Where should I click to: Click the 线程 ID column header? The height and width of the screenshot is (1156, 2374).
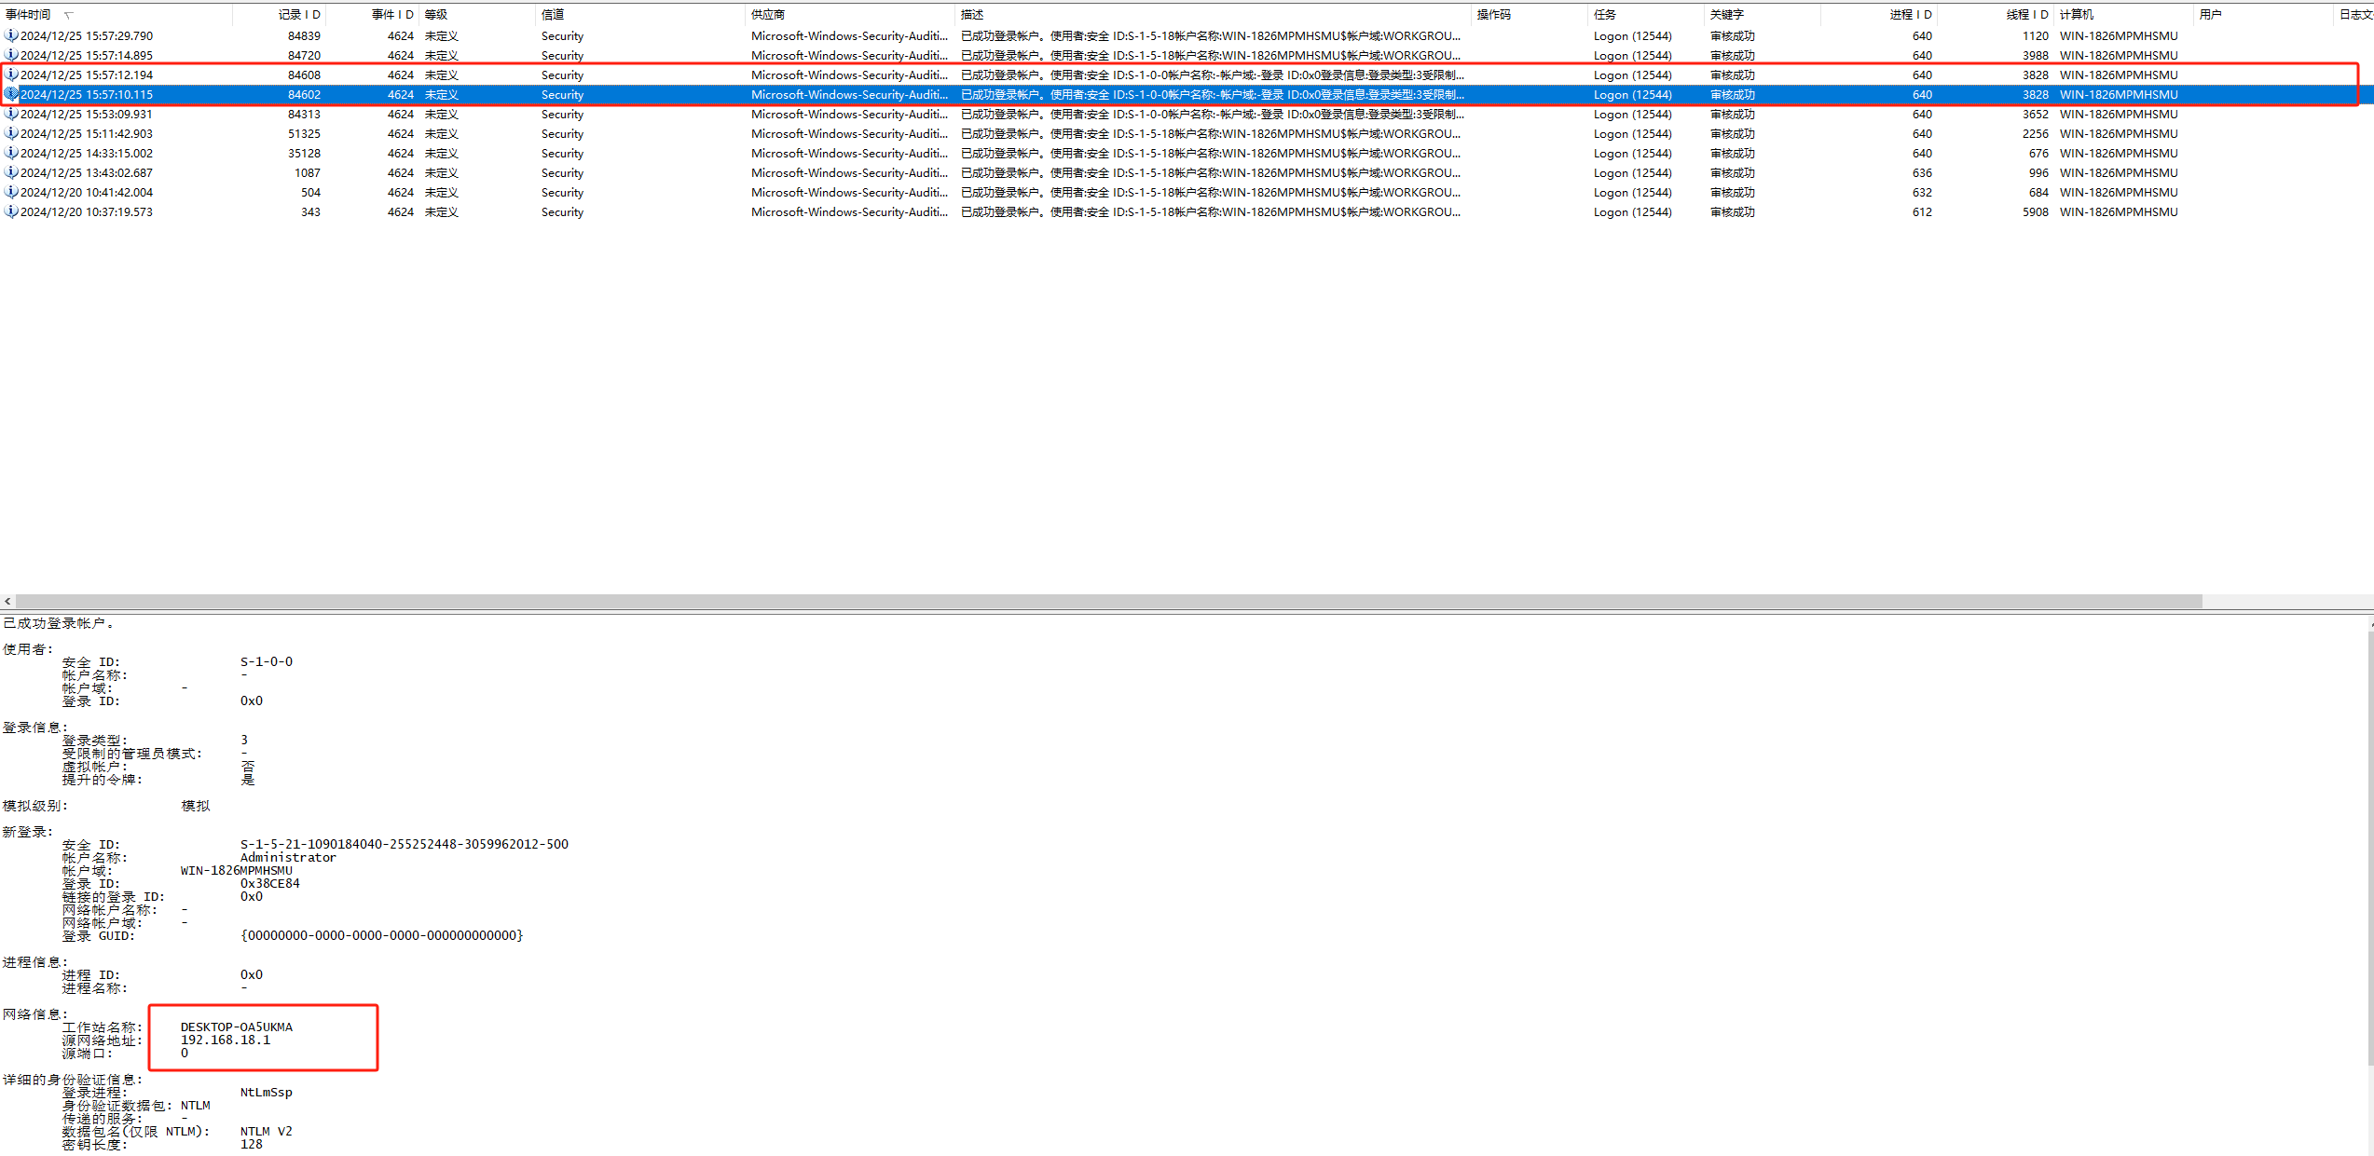(2026, 15)
